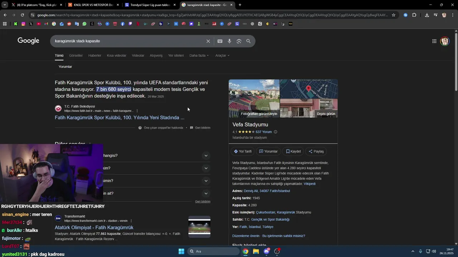Open the Facebook bookmark icon
Screen dimensions: 458x257
123,24
